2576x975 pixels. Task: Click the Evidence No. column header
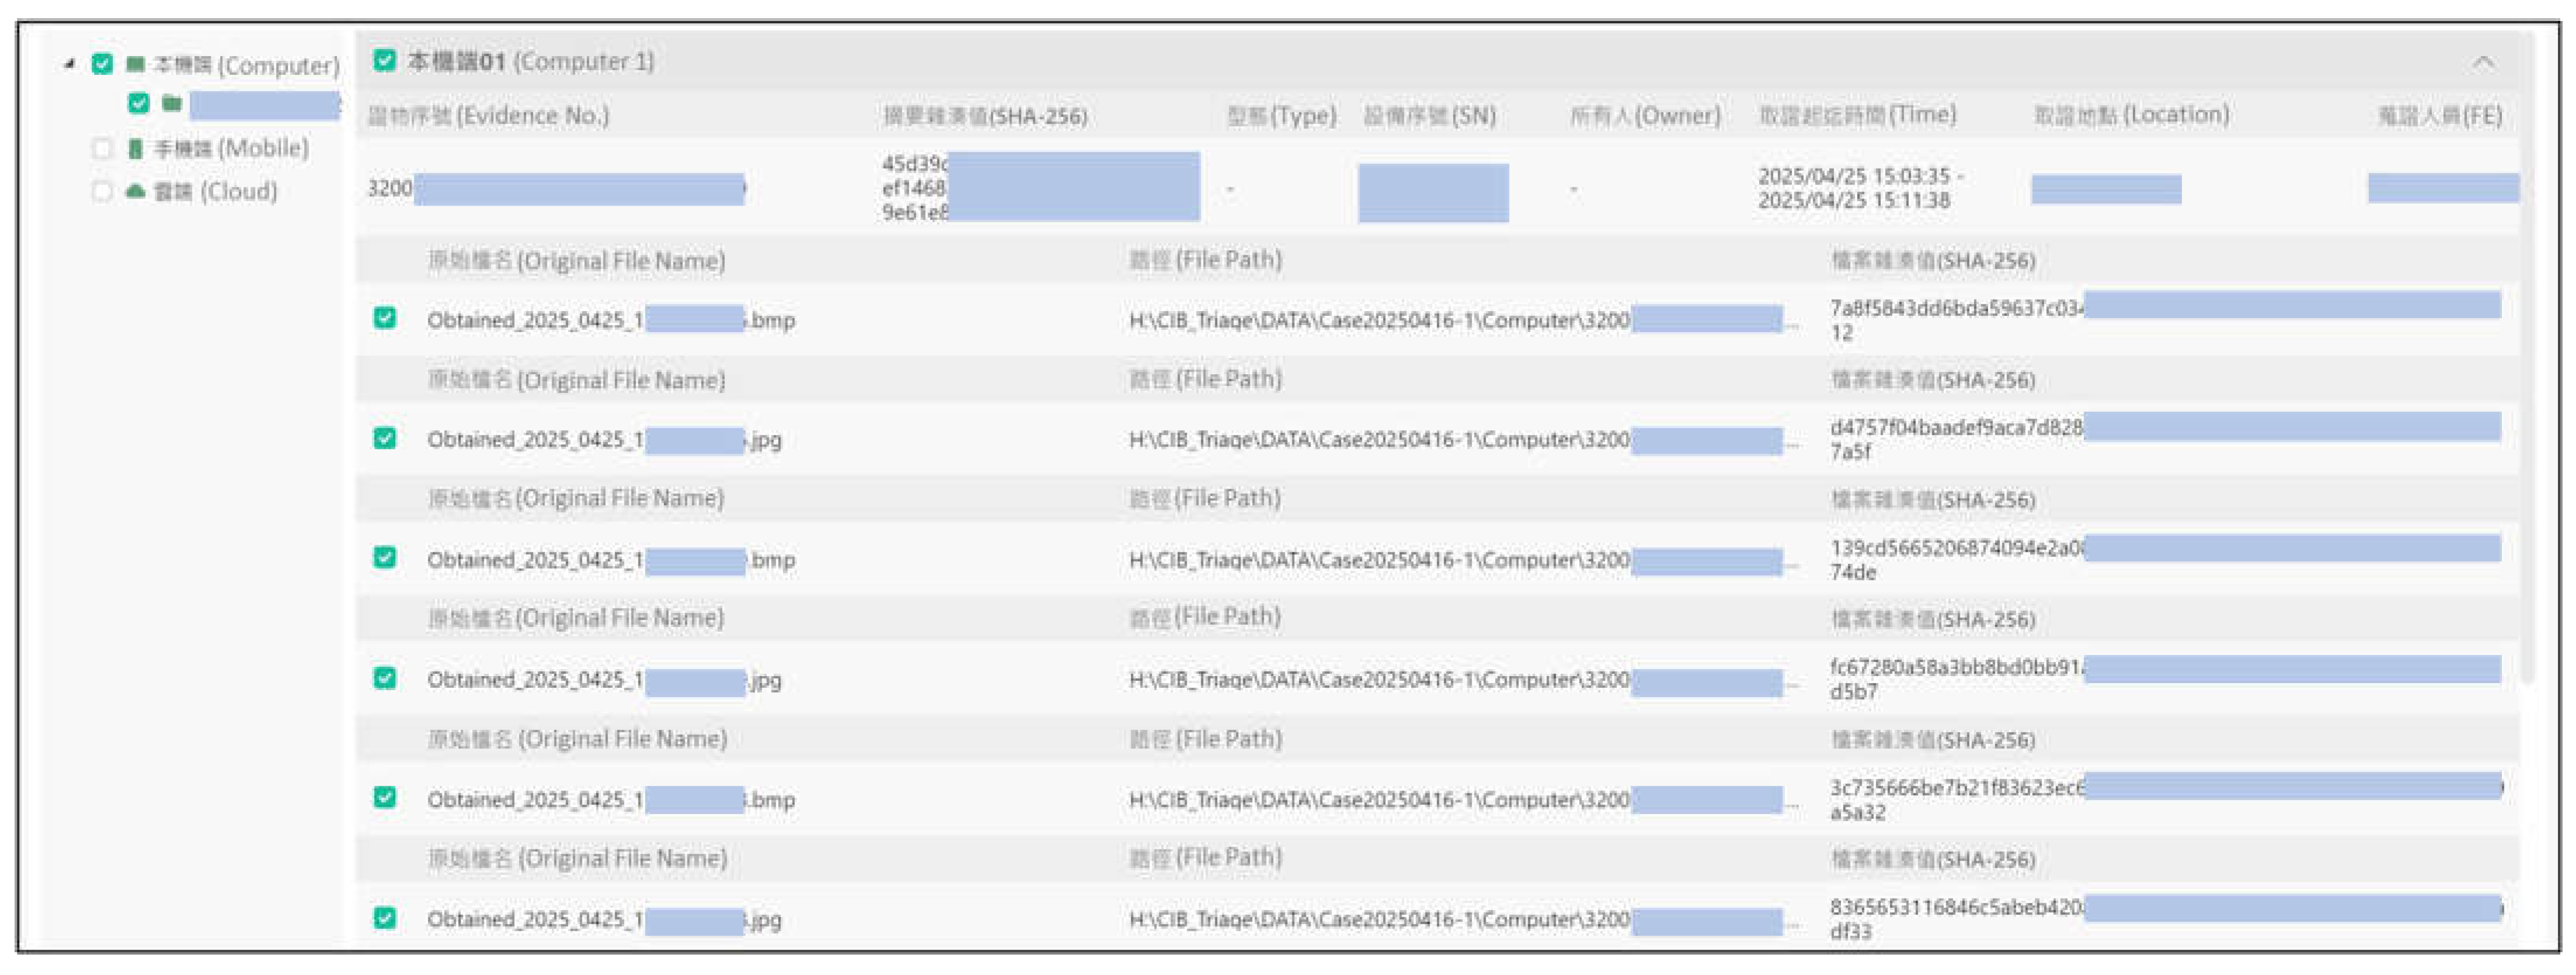click(488, 116)
